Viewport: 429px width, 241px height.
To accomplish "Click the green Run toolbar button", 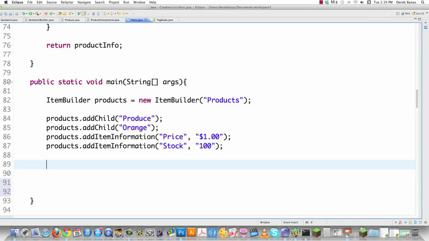I will pos(30,13).
